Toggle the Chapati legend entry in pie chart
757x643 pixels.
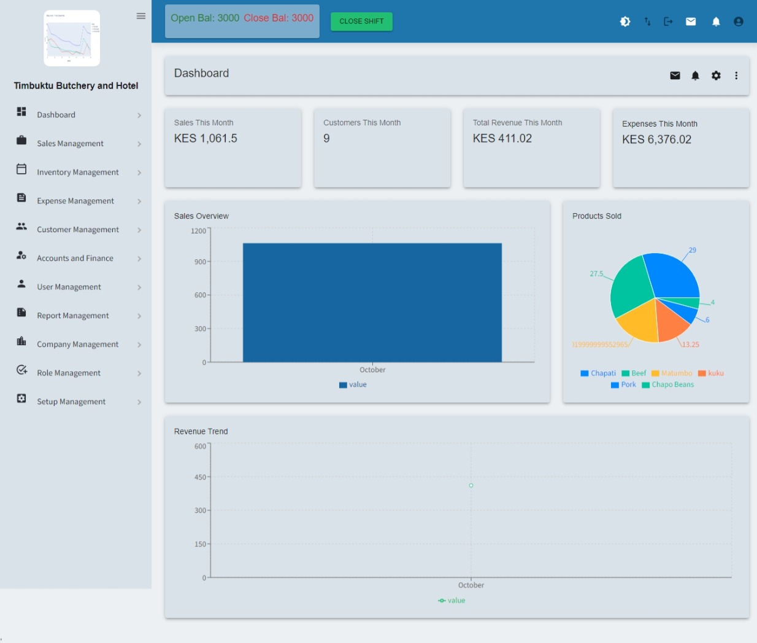[x=598, y=373]
